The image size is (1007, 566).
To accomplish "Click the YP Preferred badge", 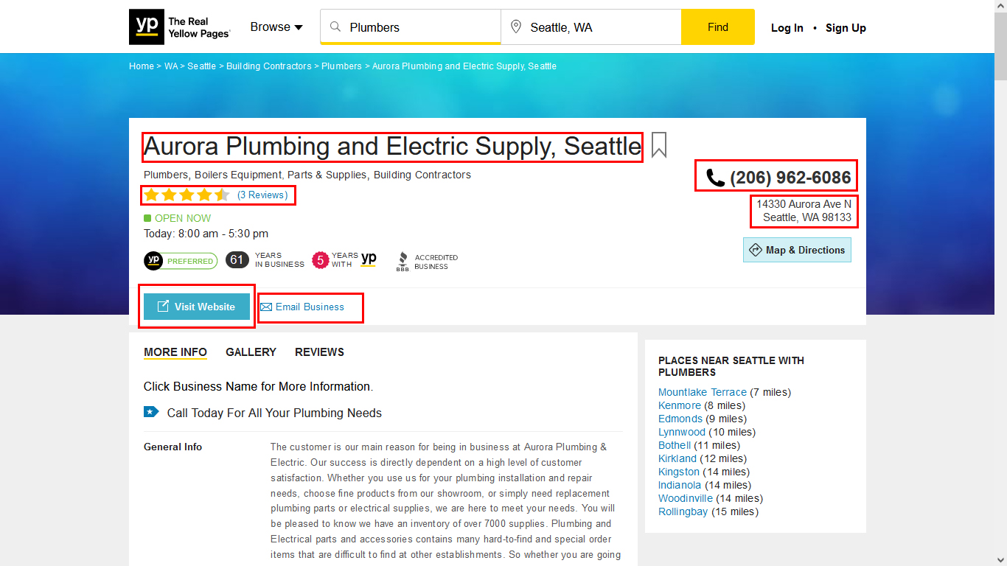I will [x=181, y=260].
